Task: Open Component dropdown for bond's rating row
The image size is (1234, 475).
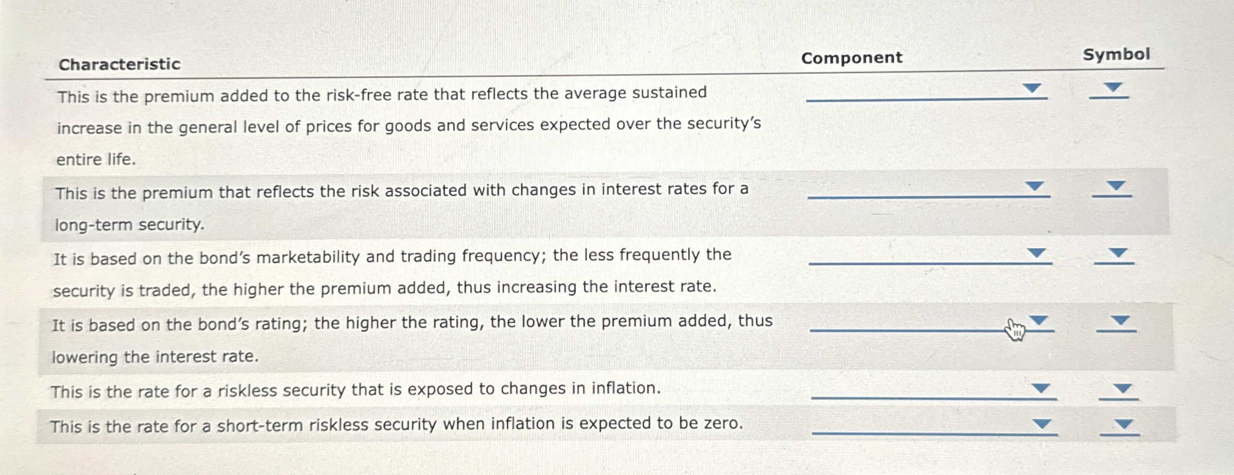Action: [x=932, y=323]
